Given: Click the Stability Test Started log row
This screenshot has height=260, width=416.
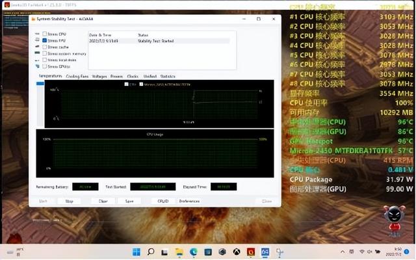Looking at the screenshot, I should point(159,41).
